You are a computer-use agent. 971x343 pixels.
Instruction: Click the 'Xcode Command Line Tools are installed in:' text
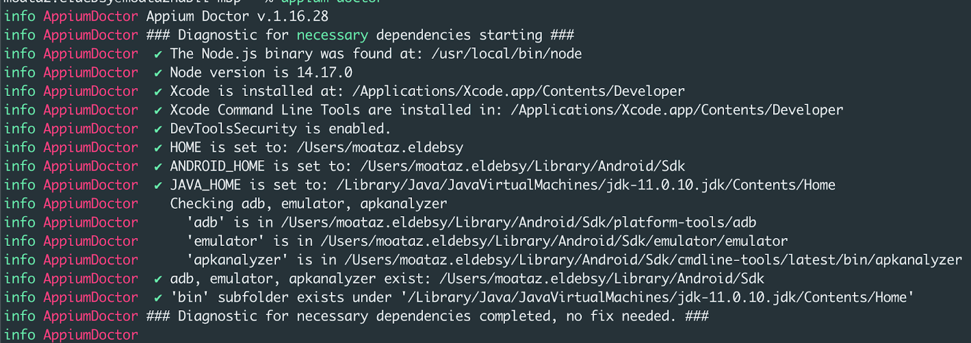(336, 110)
